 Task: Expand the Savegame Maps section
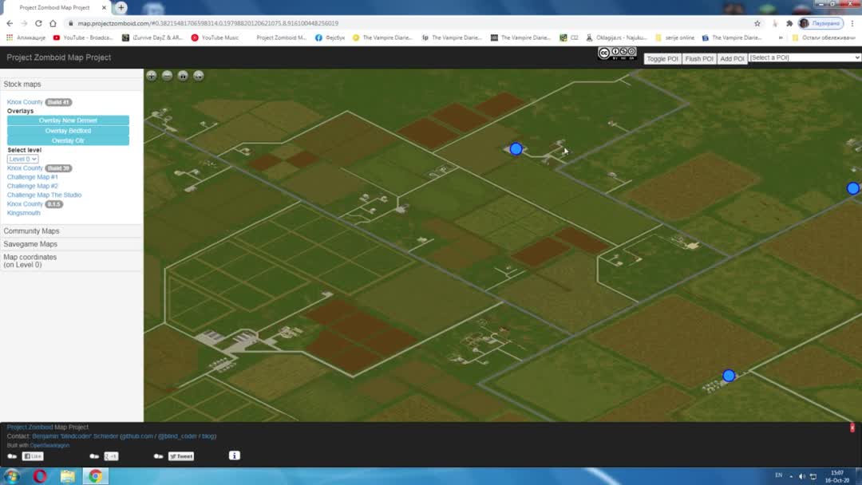click(x=30, y=244)
